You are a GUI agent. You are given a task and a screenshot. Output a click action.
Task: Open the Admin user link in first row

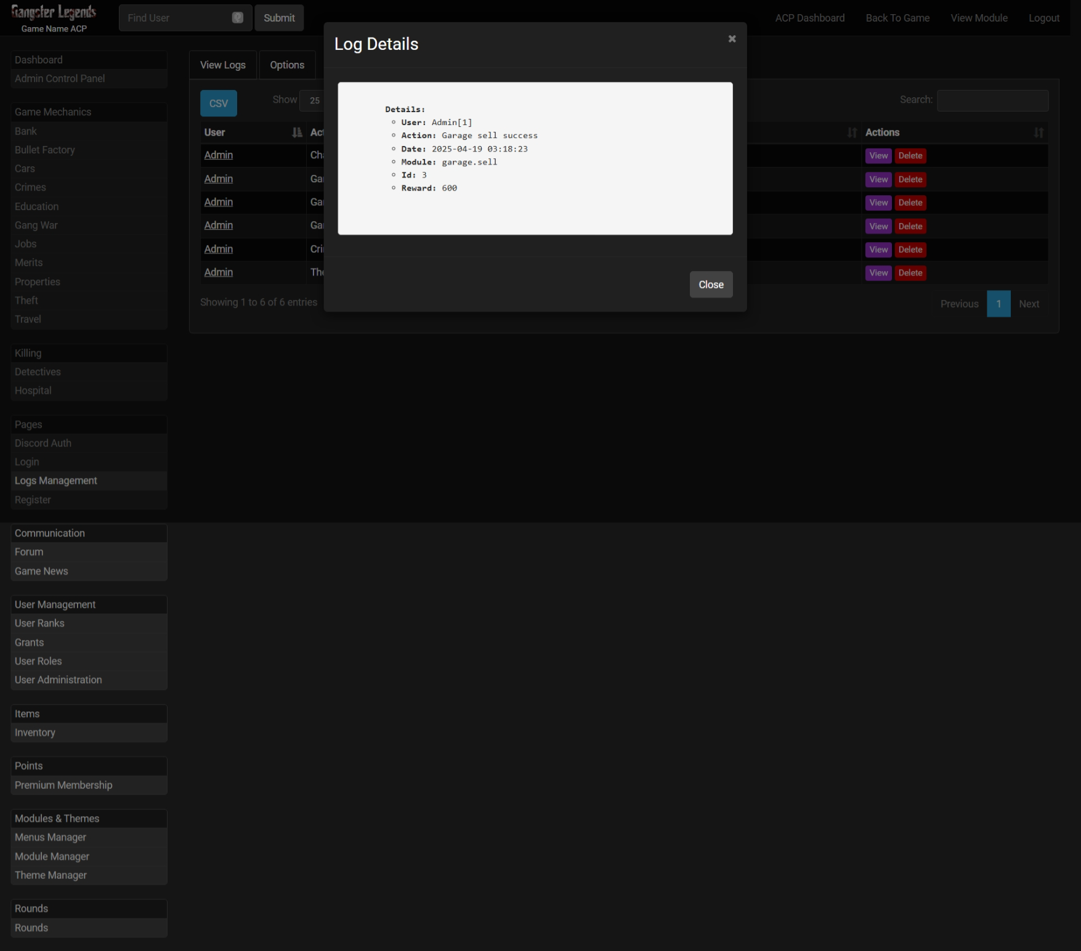[x=219, y=155]
